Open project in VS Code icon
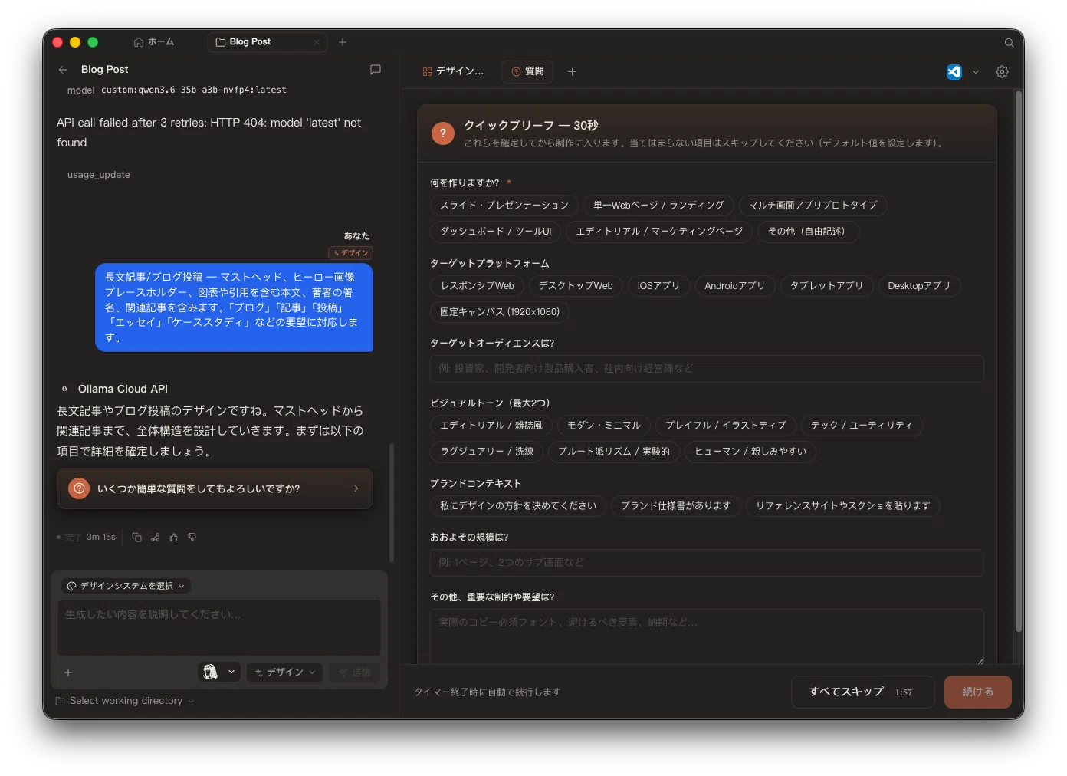Screen dimensions: 1067x776 pyautogui.click(x=954, y=71)
